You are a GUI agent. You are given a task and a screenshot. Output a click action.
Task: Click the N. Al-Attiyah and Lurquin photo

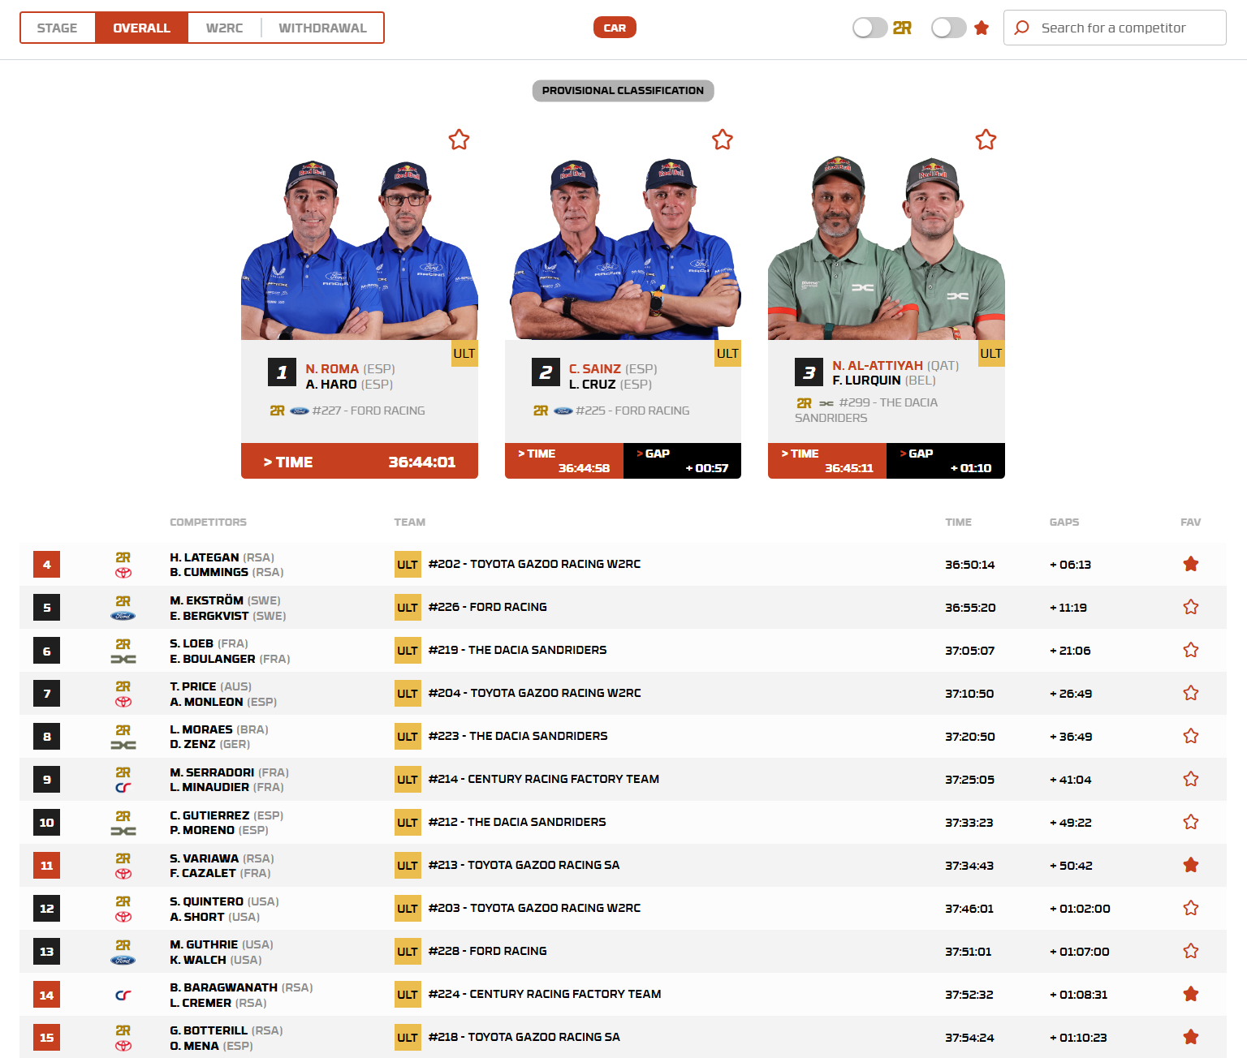click(x=886, y=247)
